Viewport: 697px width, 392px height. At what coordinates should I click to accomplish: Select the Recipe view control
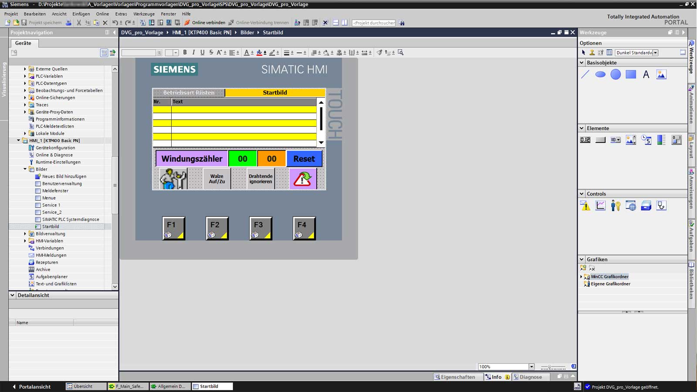pos(646,206)
